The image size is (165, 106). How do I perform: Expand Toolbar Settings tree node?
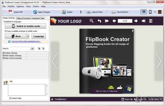pos(4,53)
